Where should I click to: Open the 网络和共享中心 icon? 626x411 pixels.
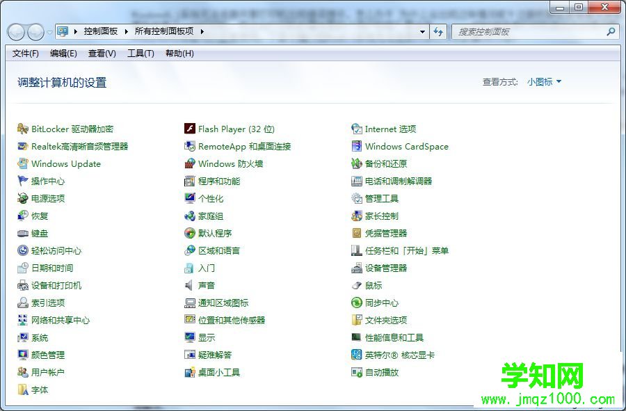23,320
